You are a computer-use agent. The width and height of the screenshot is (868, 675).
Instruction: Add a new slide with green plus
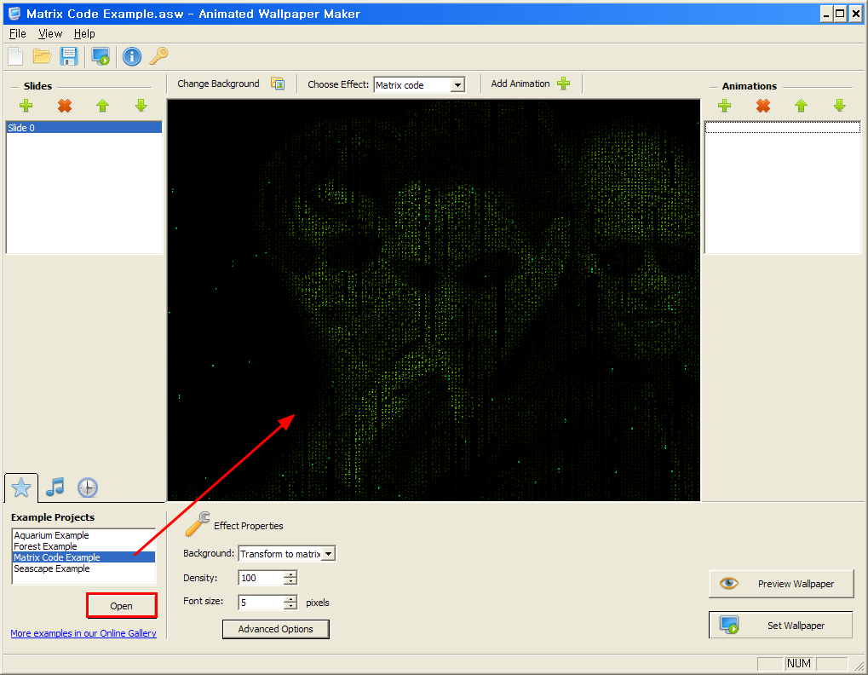point(26,105)
